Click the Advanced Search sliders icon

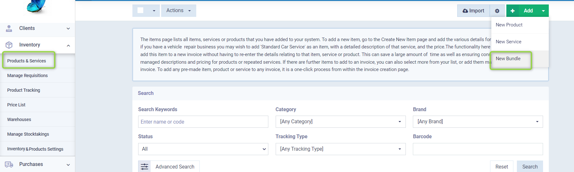(x=145, y=167)
